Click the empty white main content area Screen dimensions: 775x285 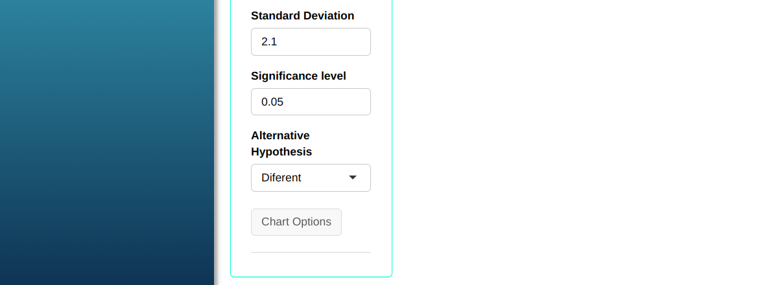tap(584, 142)
